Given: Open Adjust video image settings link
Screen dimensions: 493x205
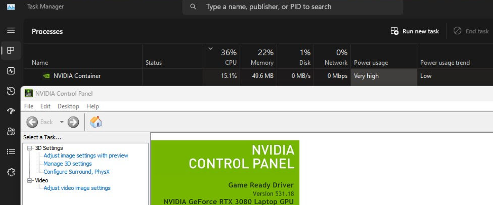Looking at the screenshot, I should [77, 188].
